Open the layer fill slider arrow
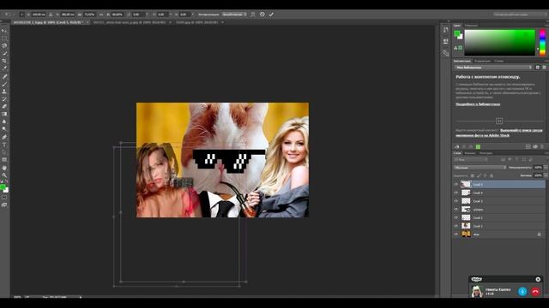549x308 pixels. click(x=546, y=175)
